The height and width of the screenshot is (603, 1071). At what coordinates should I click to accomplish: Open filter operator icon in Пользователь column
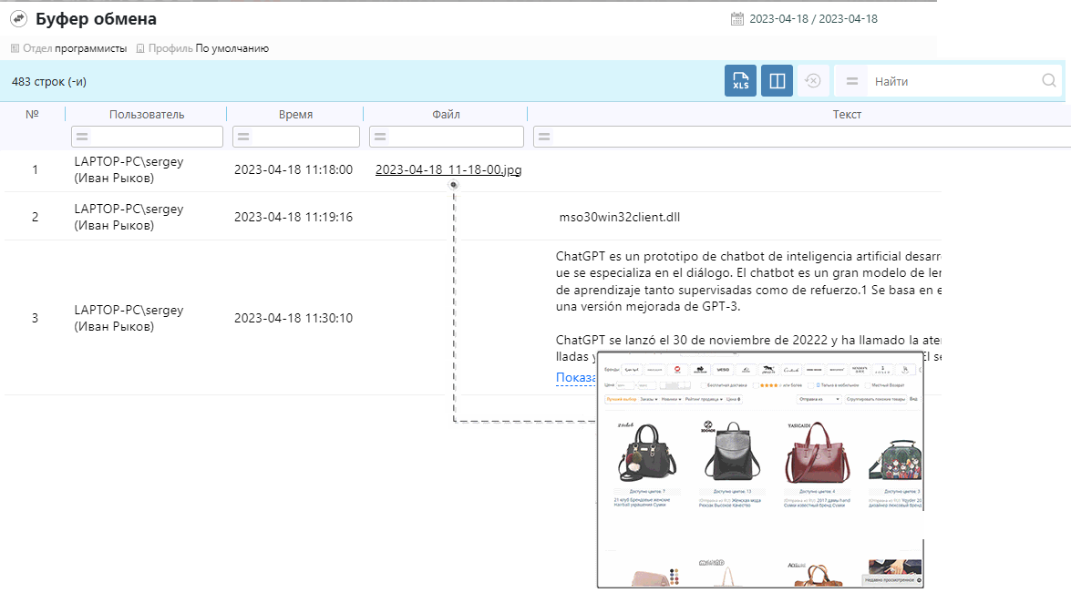[81, 137]
